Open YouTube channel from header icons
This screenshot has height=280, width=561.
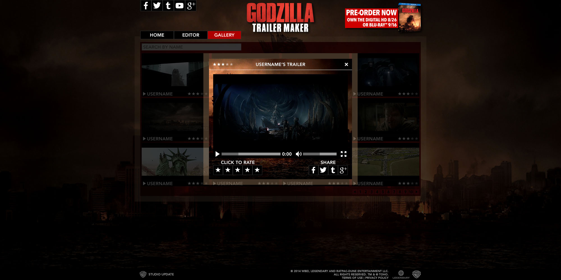[x=179, y=6]
